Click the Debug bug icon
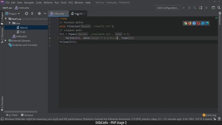 point(189,8)
